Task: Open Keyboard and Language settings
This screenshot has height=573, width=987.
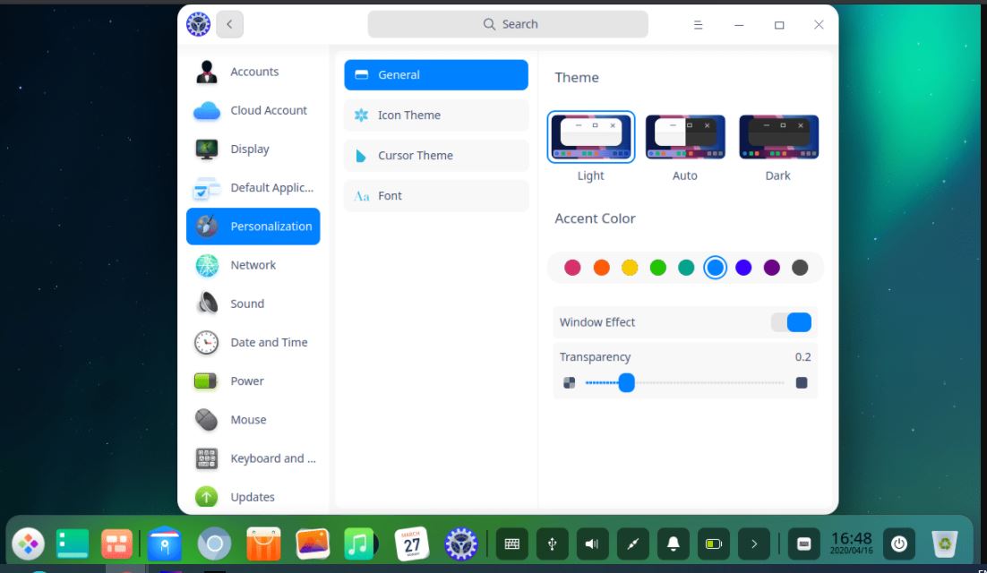Action: tap(253, 458)
